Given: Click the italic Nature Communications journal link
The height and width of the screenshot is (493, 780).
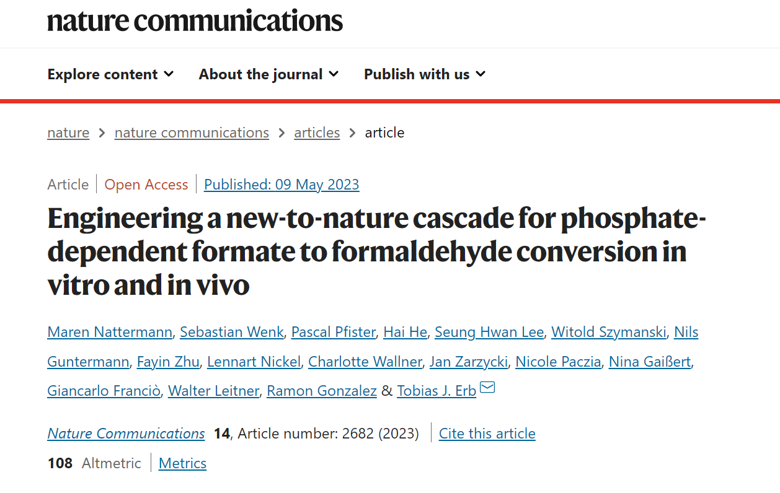Looking at the screenshot, I should (x=126, y=434).
